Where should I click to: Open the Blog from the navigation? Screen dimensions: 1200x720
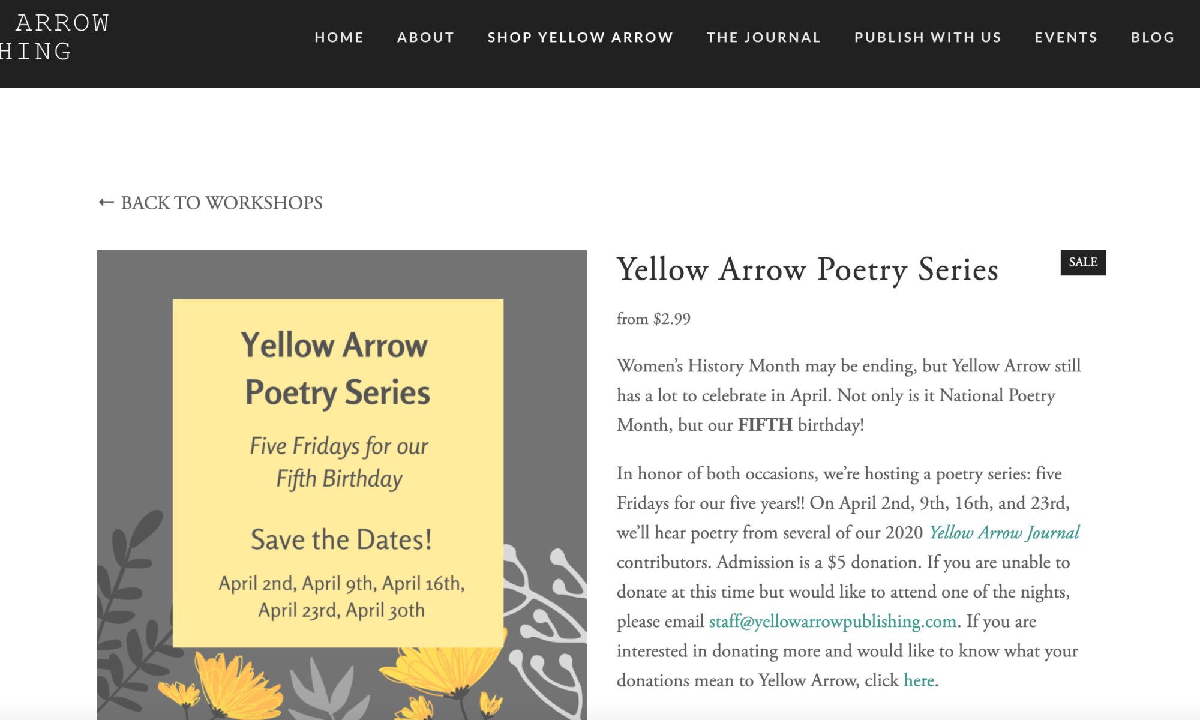click(1153, 37)
